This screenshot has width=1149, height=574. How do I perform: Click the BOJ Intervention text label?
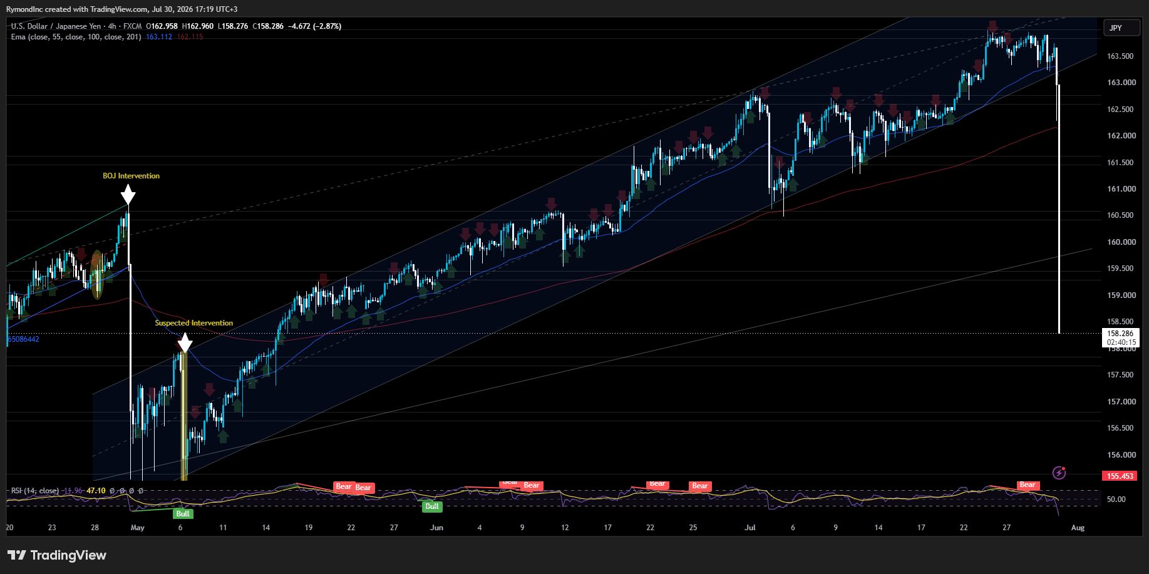[x=131, y=176]
